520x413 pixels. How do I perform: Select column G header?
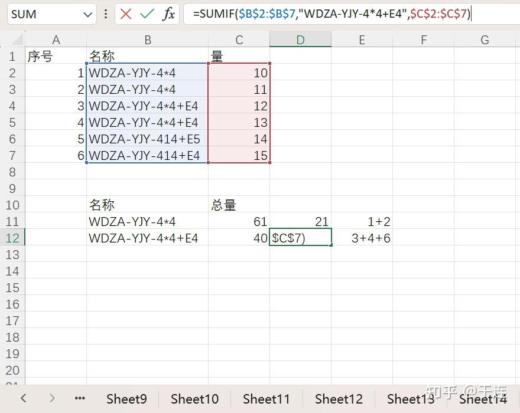click(x=485, y=40)
